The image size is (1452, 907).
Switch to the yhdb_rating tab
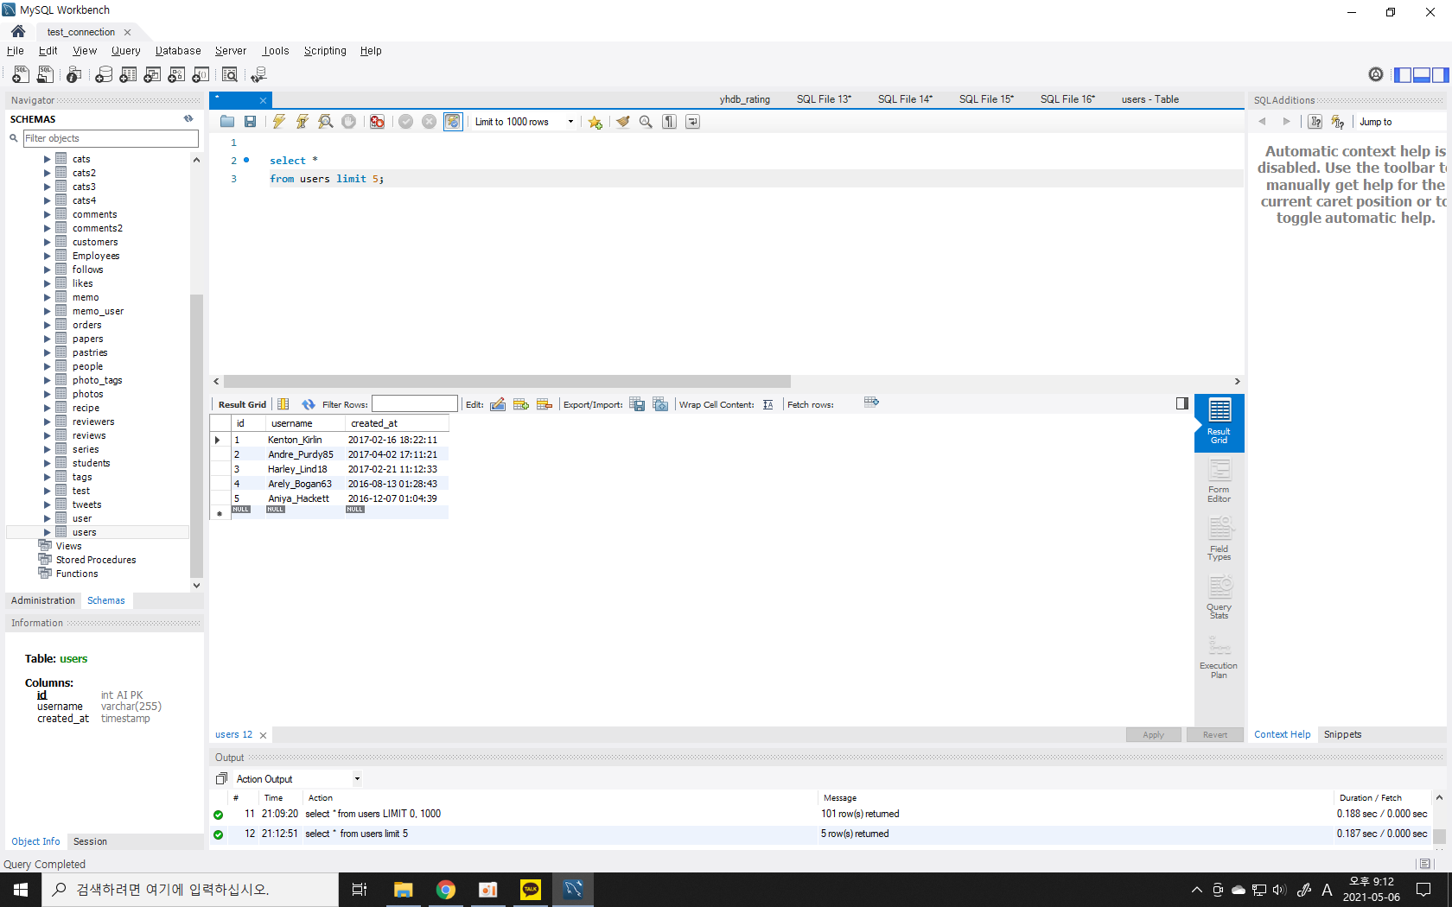tap(744, 99)
